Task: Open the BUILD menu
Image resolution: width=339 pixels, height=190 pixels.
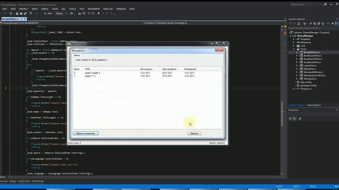Action: point(34,9)
